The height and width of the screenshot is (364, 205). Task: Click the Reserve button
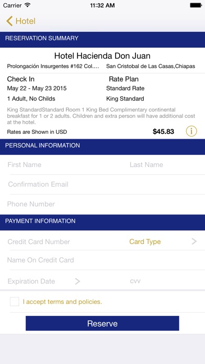(102, 323)
